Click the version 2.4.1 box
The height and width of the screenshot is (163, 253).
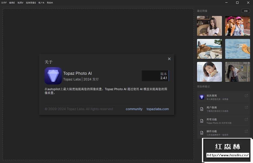(155, 76)
